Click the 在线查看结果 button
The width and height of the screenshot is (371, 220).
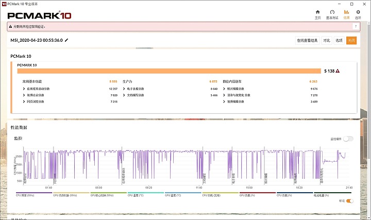[307, 41]
